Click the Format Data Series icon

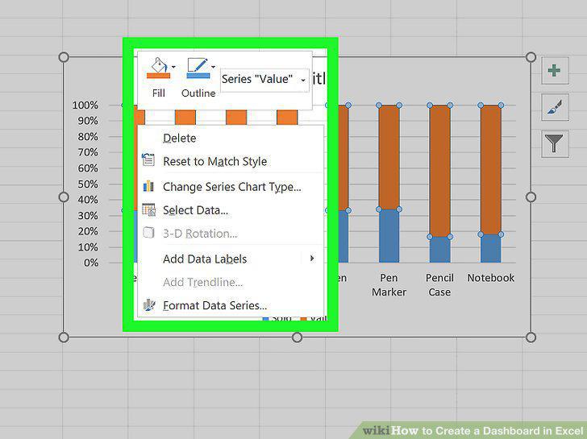[149, 304]
